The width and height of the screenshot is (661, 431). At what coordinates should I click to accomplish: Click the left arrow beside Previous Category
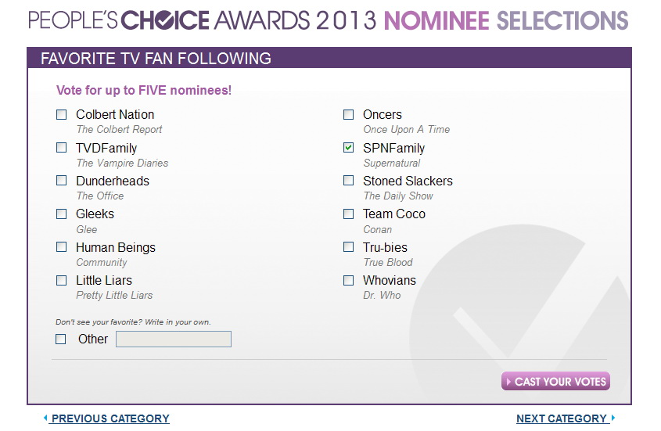click(45, 418)
